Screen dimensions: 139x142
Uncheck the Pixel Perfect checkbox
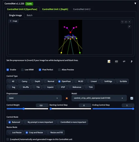[x=40, y=70]
